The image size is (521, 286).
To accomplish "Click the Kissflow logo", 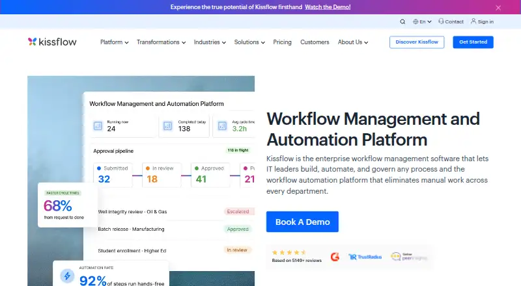I will 52,42.
